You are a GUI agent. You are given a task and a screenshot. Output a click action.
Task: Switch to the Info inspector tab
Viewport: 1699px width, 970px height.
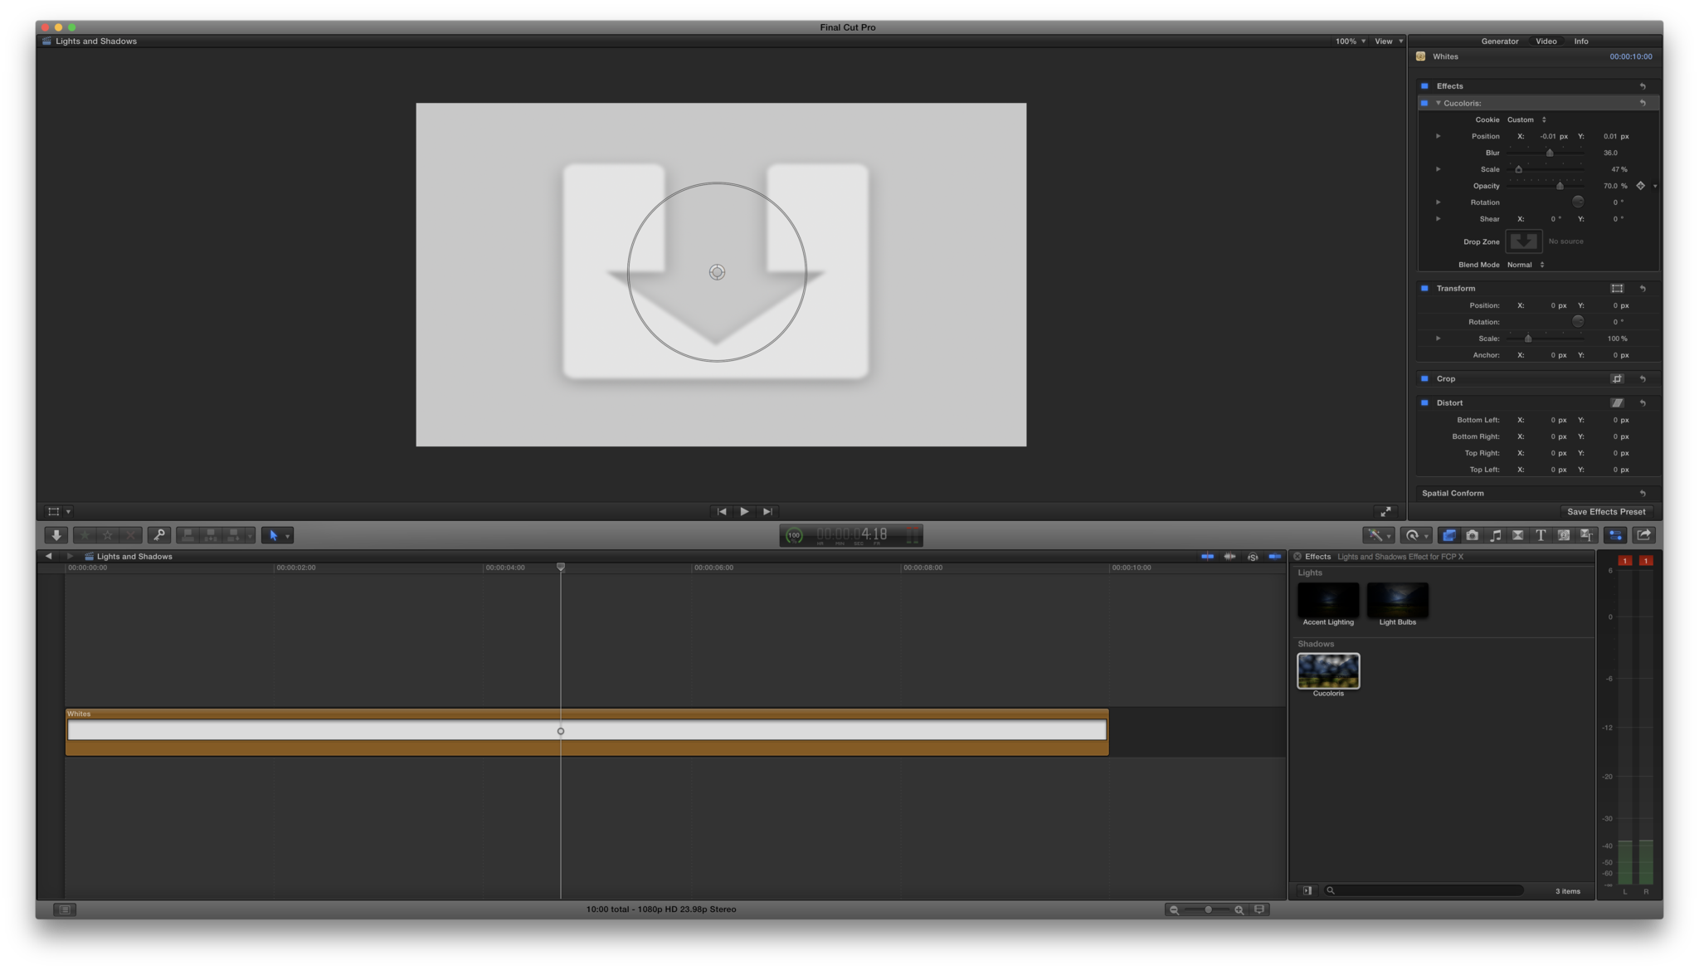tap(1581, 41)
